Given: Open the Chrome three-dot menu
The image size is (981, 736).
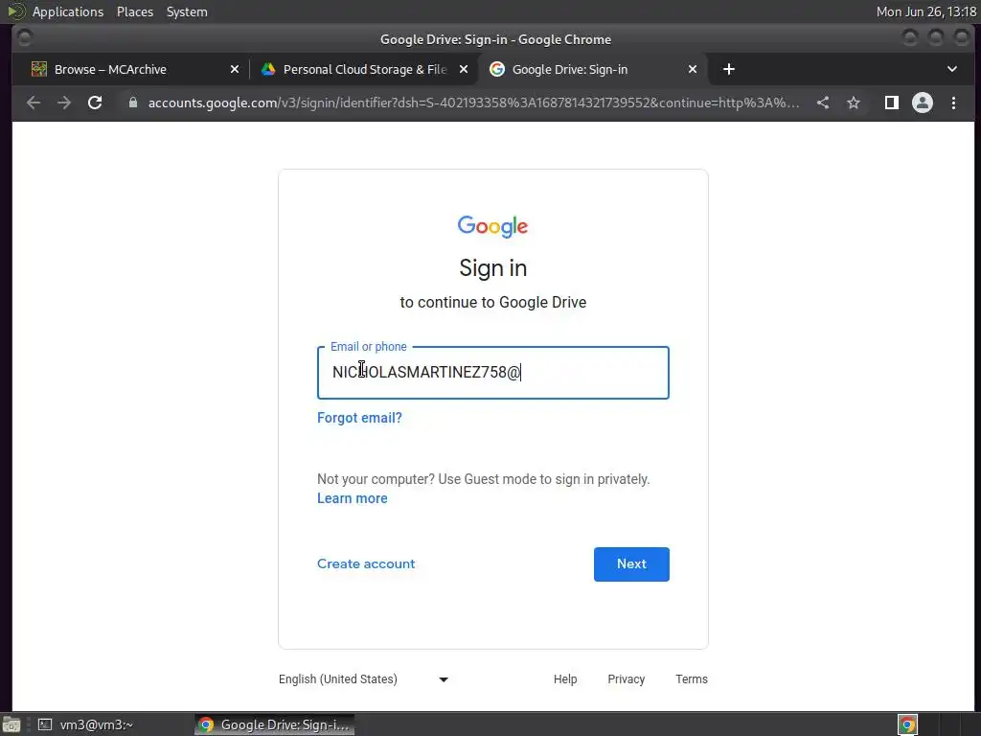Looking at the screenshot, I should pyautogui.click(x=953, y=103).
